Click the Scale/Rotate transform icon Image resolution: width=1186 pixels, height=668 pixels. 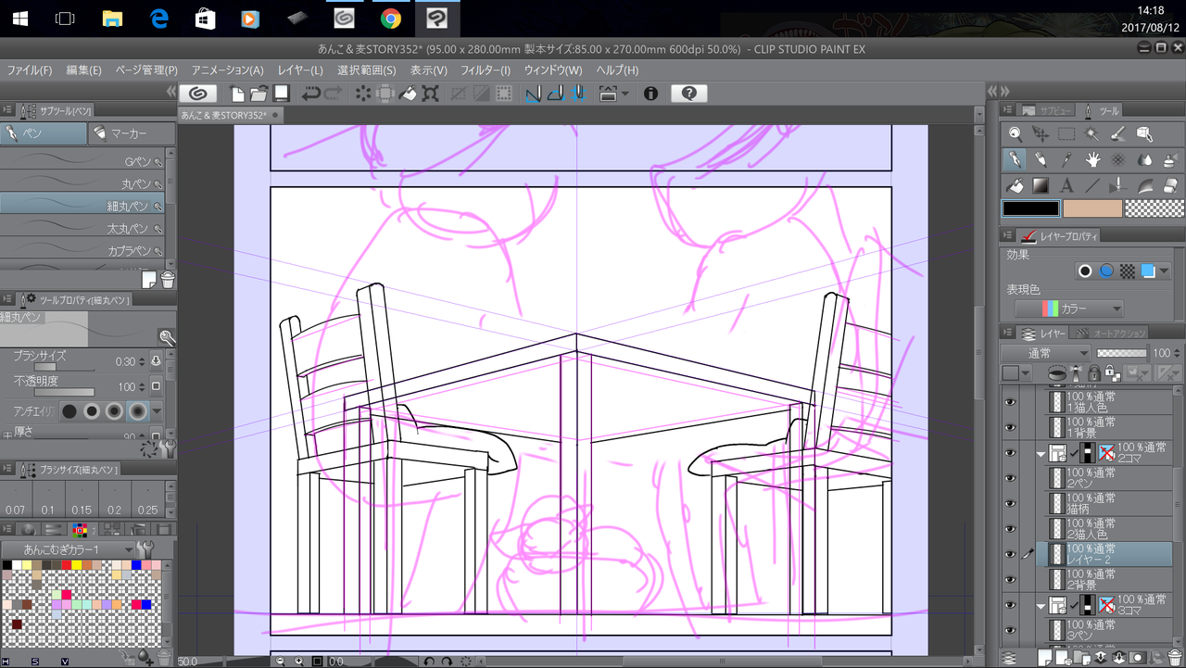click(x=431, y=93)
